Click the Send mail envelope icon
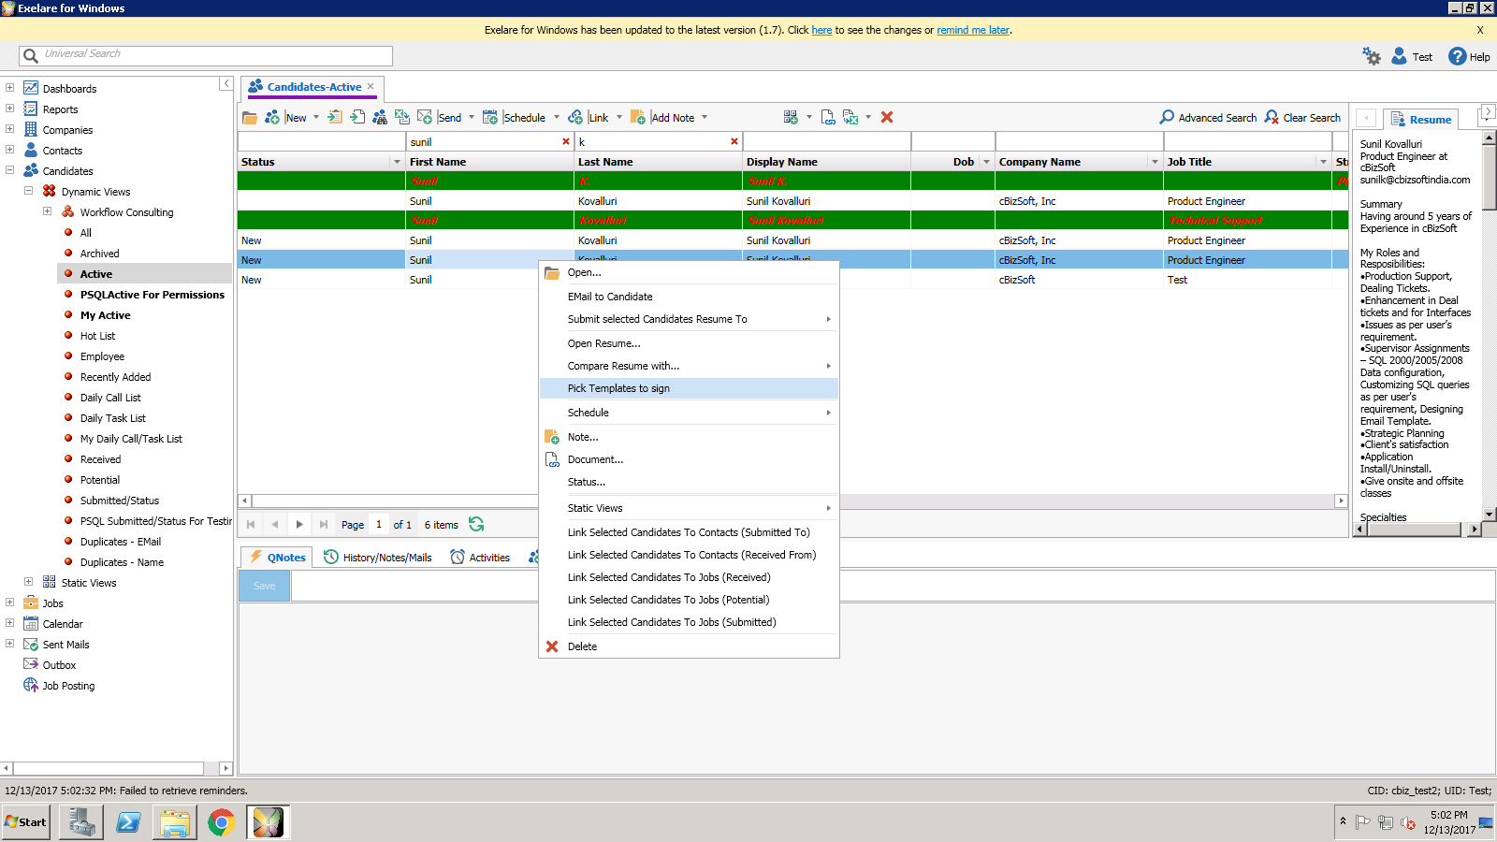 [x=425, y=118]
